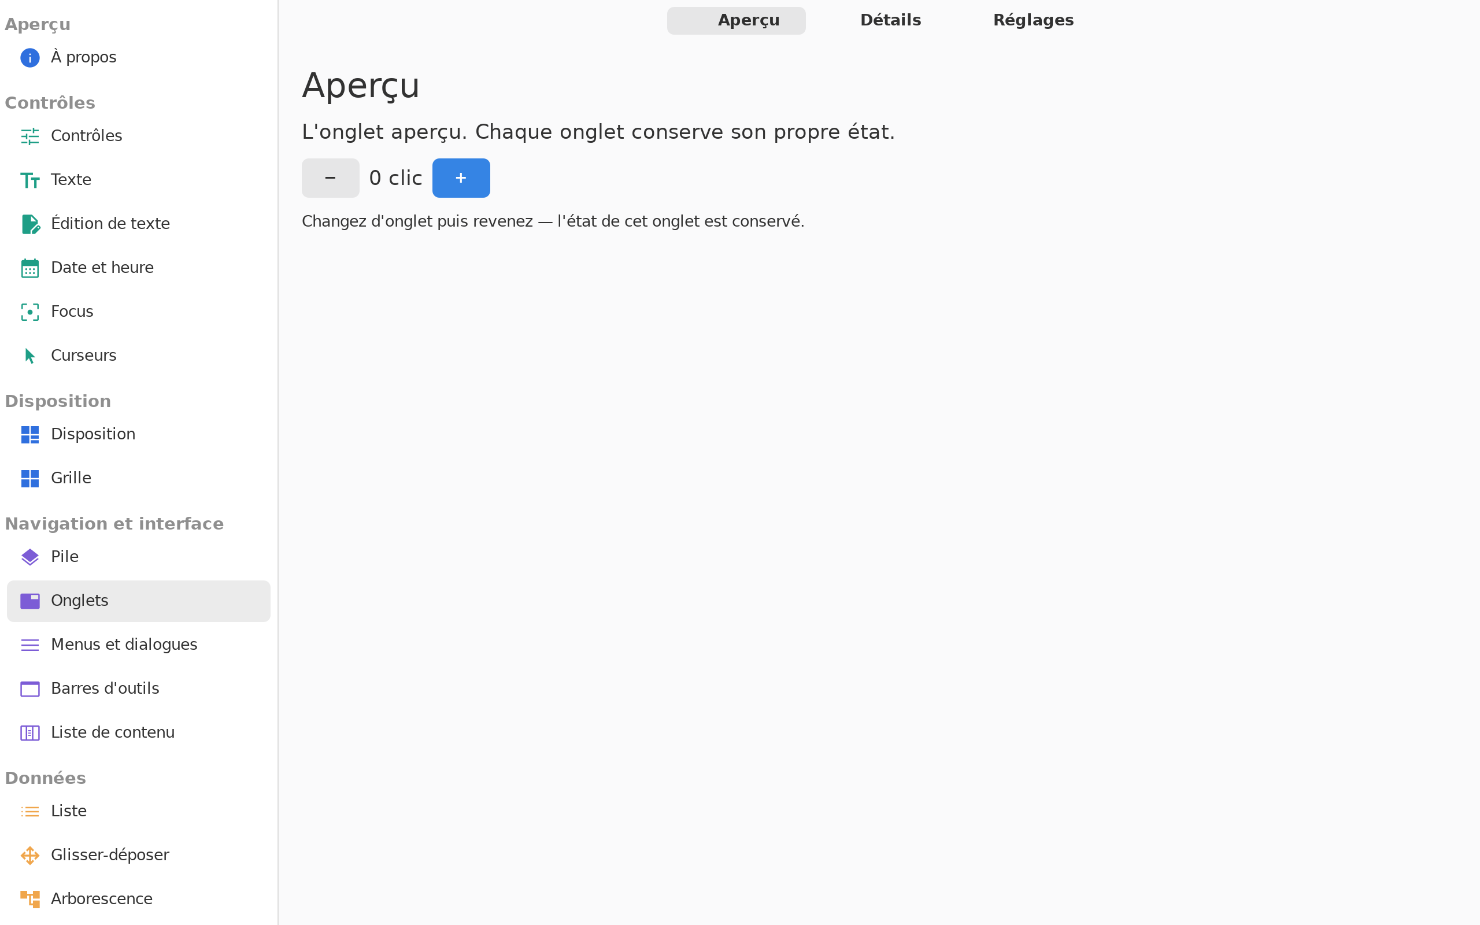1480x925 pixels.
Task: Click the Tt icon beside Texte
Action: [30, 180]
